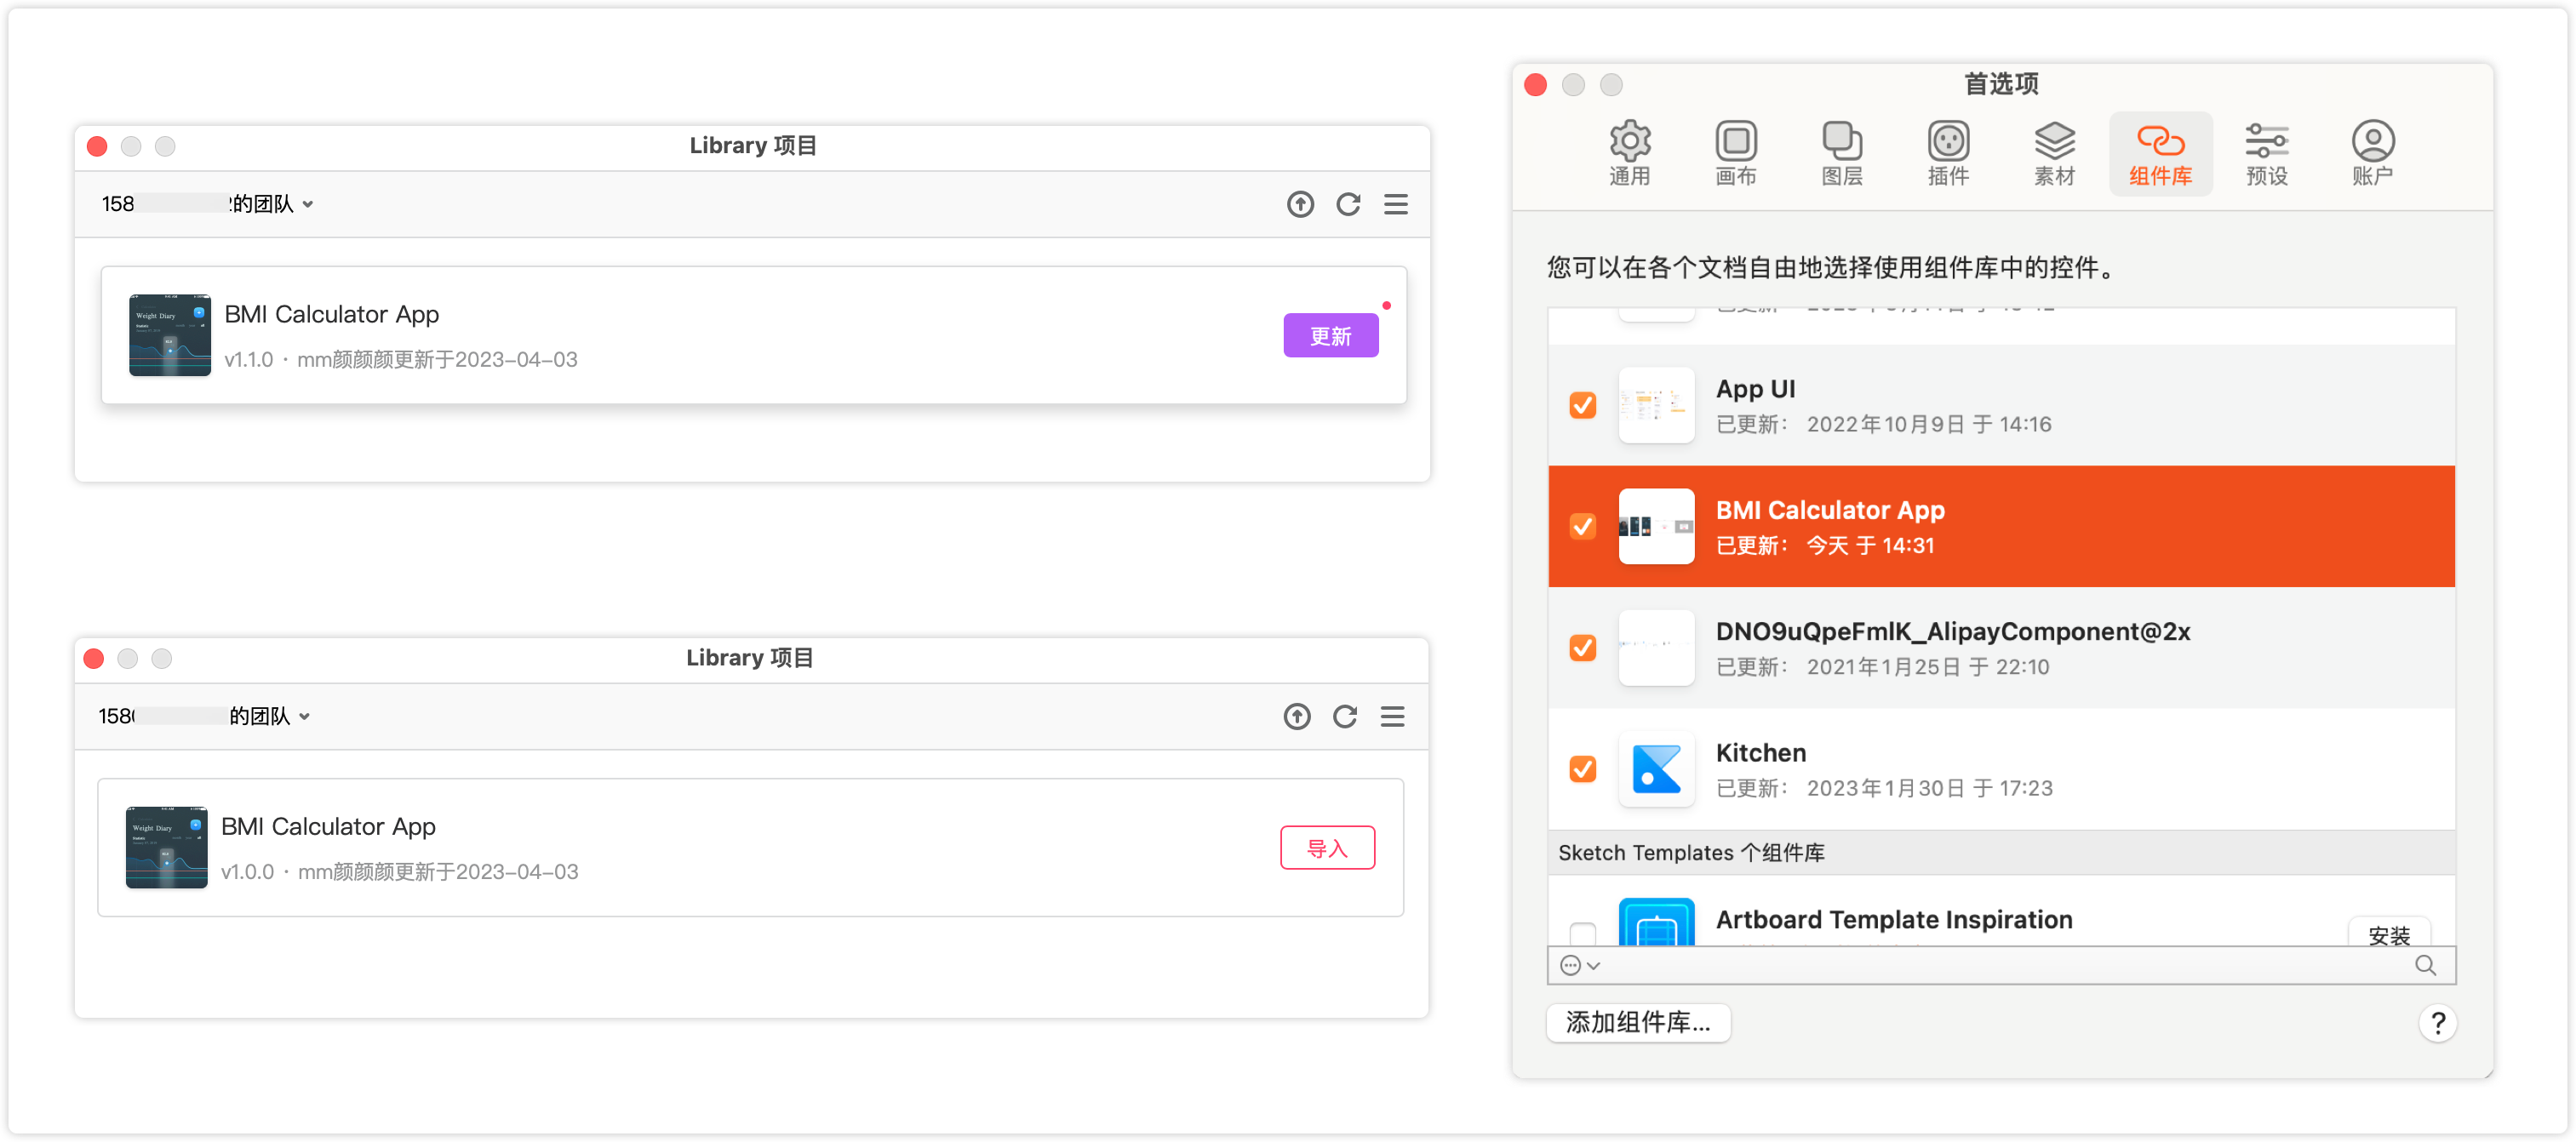Click 导入 import button

1327,848
